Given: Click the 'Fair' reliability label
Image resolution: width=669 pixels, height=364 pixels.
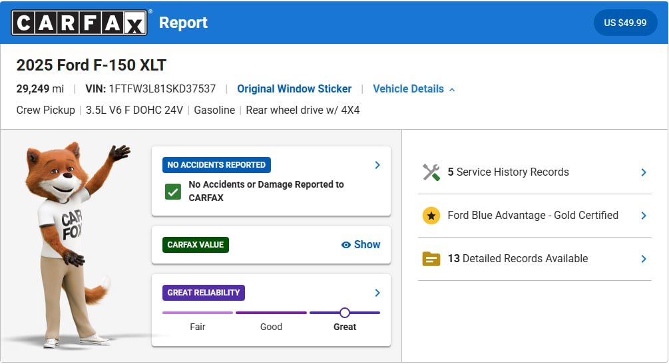Looking at the screenshot, I should pyautogui.click(x=198, y=327).
